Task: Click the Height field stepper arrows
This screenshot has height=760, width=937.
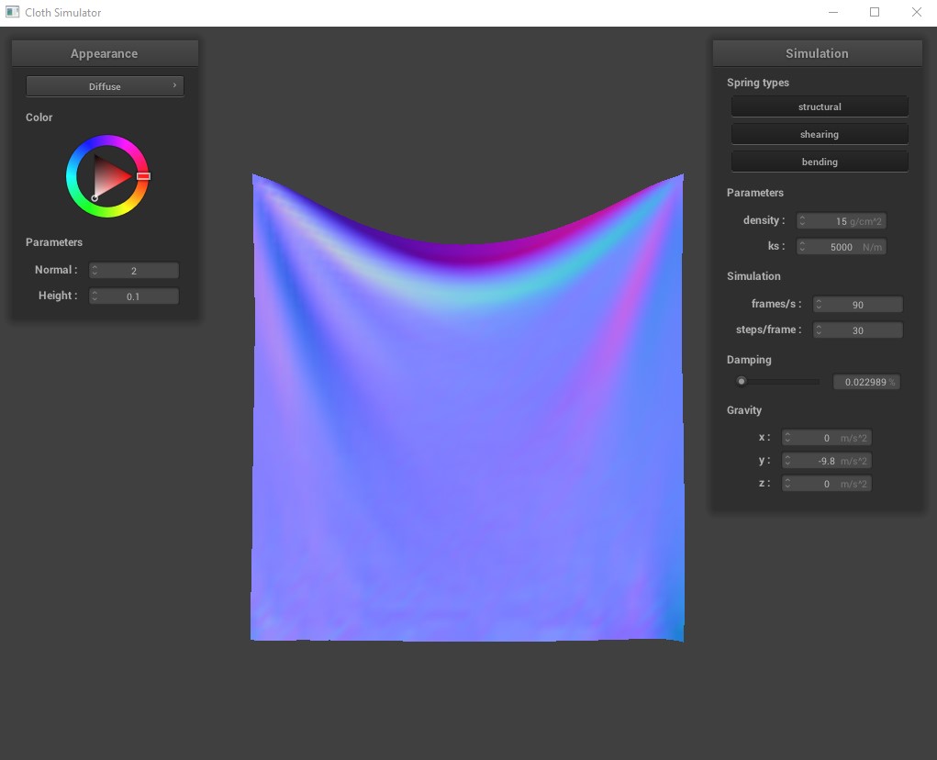Action: (x=95, y=296)
